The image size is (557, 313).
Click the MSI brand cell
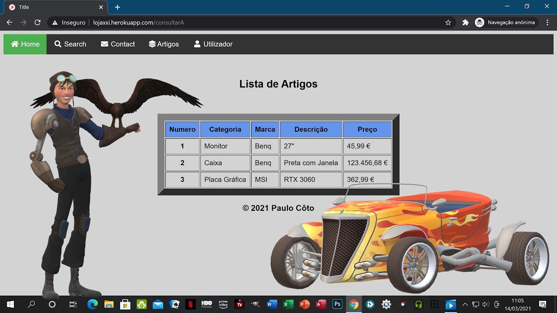point(265,180)
